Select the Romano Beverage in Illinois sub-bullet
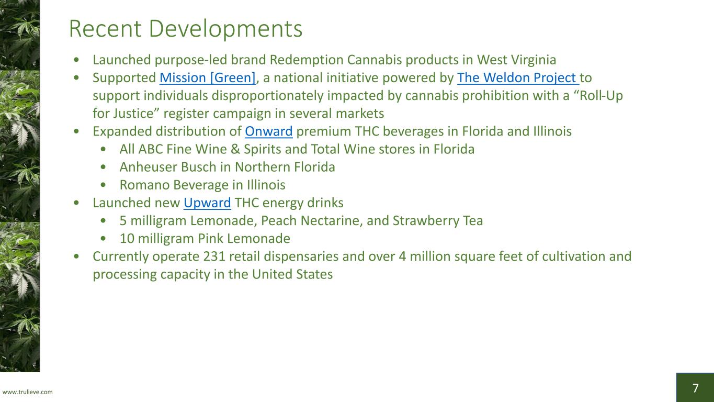 (202, 184)
